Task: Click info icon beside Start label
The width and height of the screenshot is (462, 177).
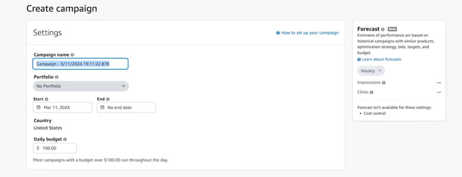Action: click(x=46, y=99)
